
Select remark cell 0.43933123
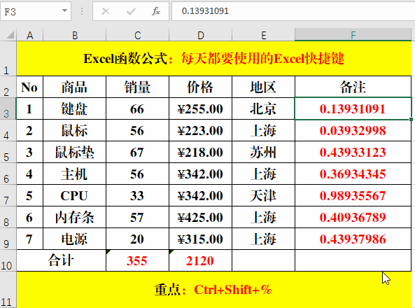tap(353, 152)
